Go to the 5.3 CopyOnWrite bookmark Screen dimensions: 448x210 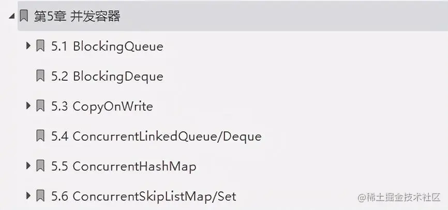(102, 107)
